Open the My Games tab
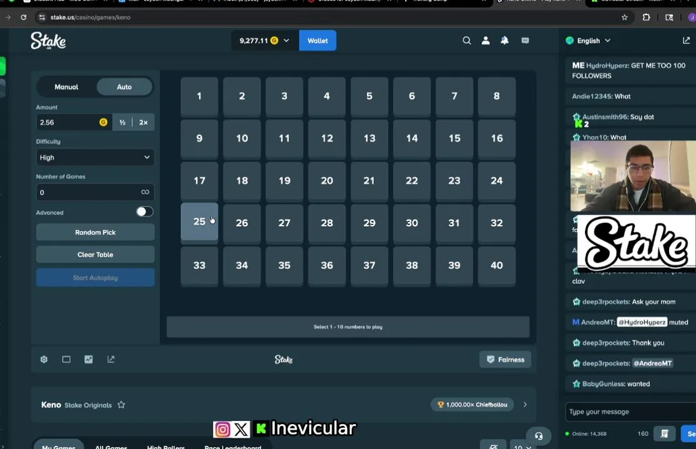 tap(59, 445)
